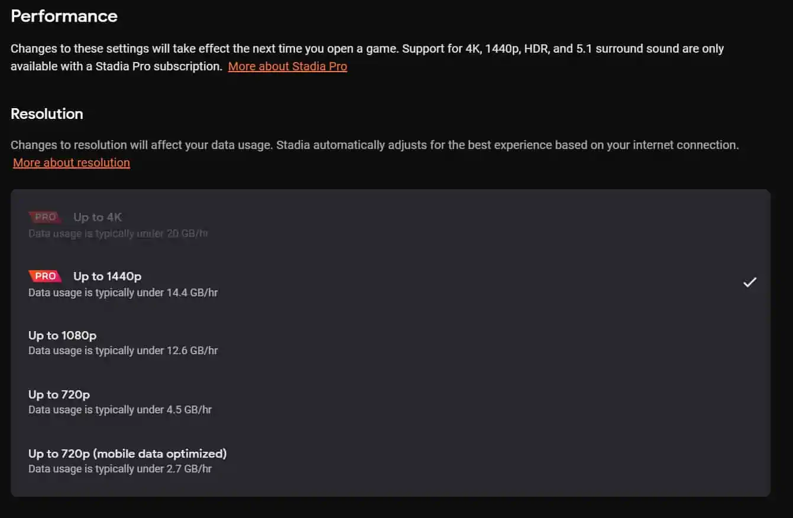Image resolution: width=793 pixels, height=518 pixels.
Task: Click the PRO badge next to Up to 4K
Action: pos(45,217)
